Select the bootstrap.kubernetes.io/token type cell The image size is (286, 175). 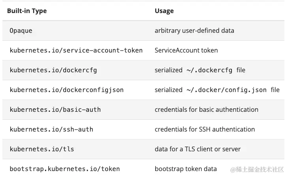(64, 169)
